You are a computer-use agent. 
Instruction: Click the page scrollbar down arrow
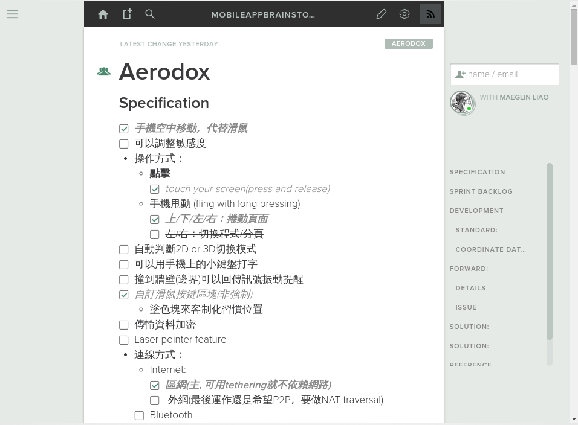[x=574, y=419]
